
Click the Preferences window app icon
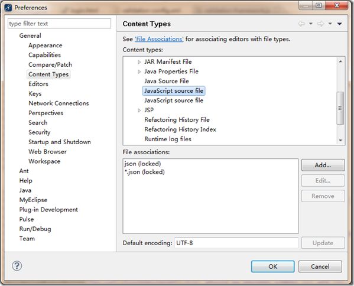[x=8, y=8]
